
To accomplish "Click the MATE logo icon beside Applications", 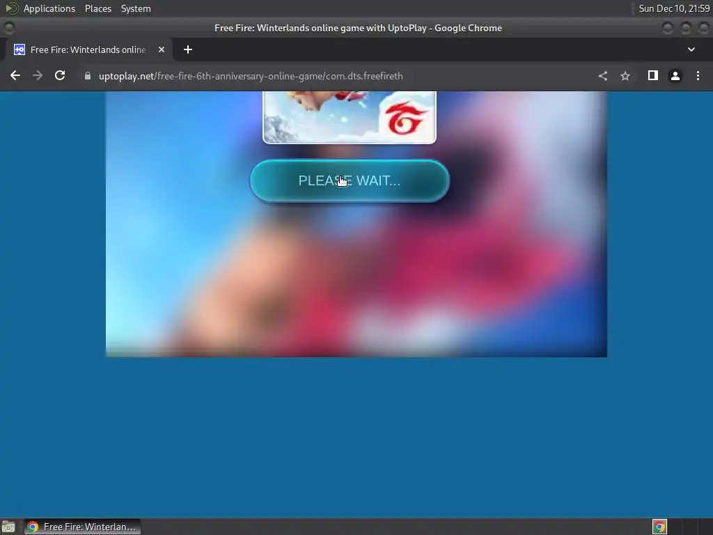I will [11, 8].
